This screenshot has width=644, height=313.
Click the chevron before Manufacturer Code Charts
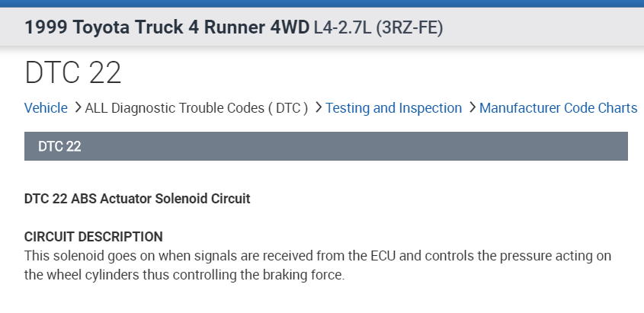[472, 107]
